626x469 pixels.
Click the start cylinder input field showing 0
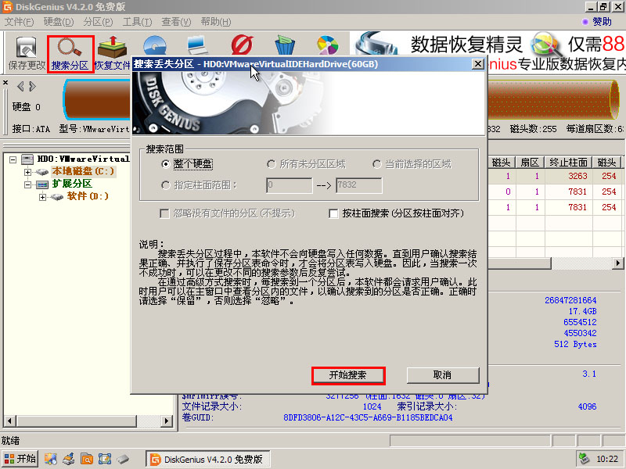(289, 185)
